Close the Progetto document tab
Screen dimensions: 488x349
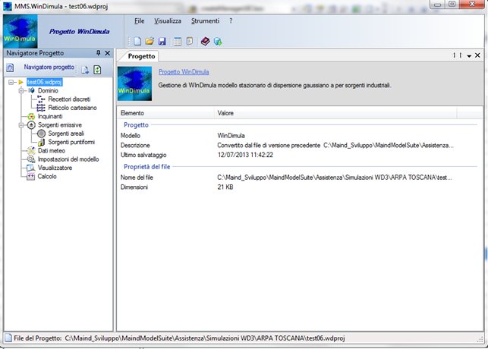tap(477, 55)
